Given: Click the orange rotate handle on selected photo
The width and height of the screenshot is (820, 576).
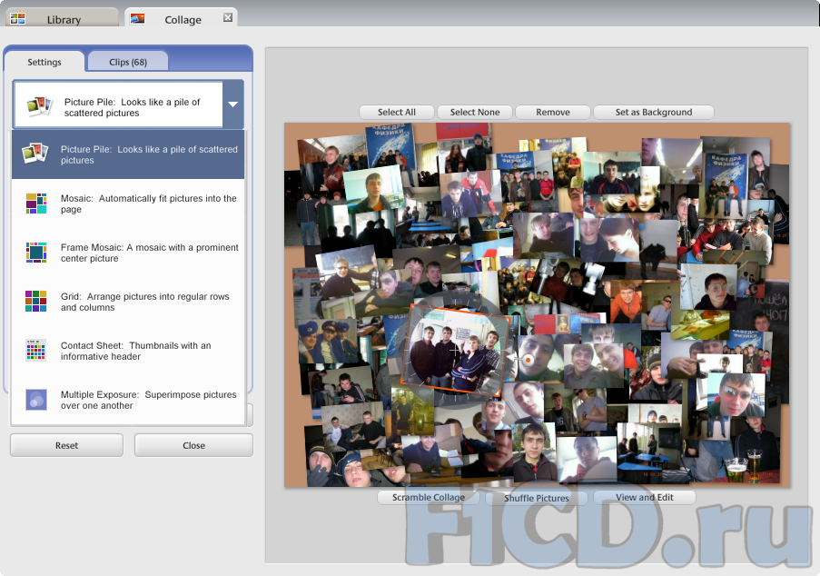Looking at the screenshot, I should click(529, 360).
